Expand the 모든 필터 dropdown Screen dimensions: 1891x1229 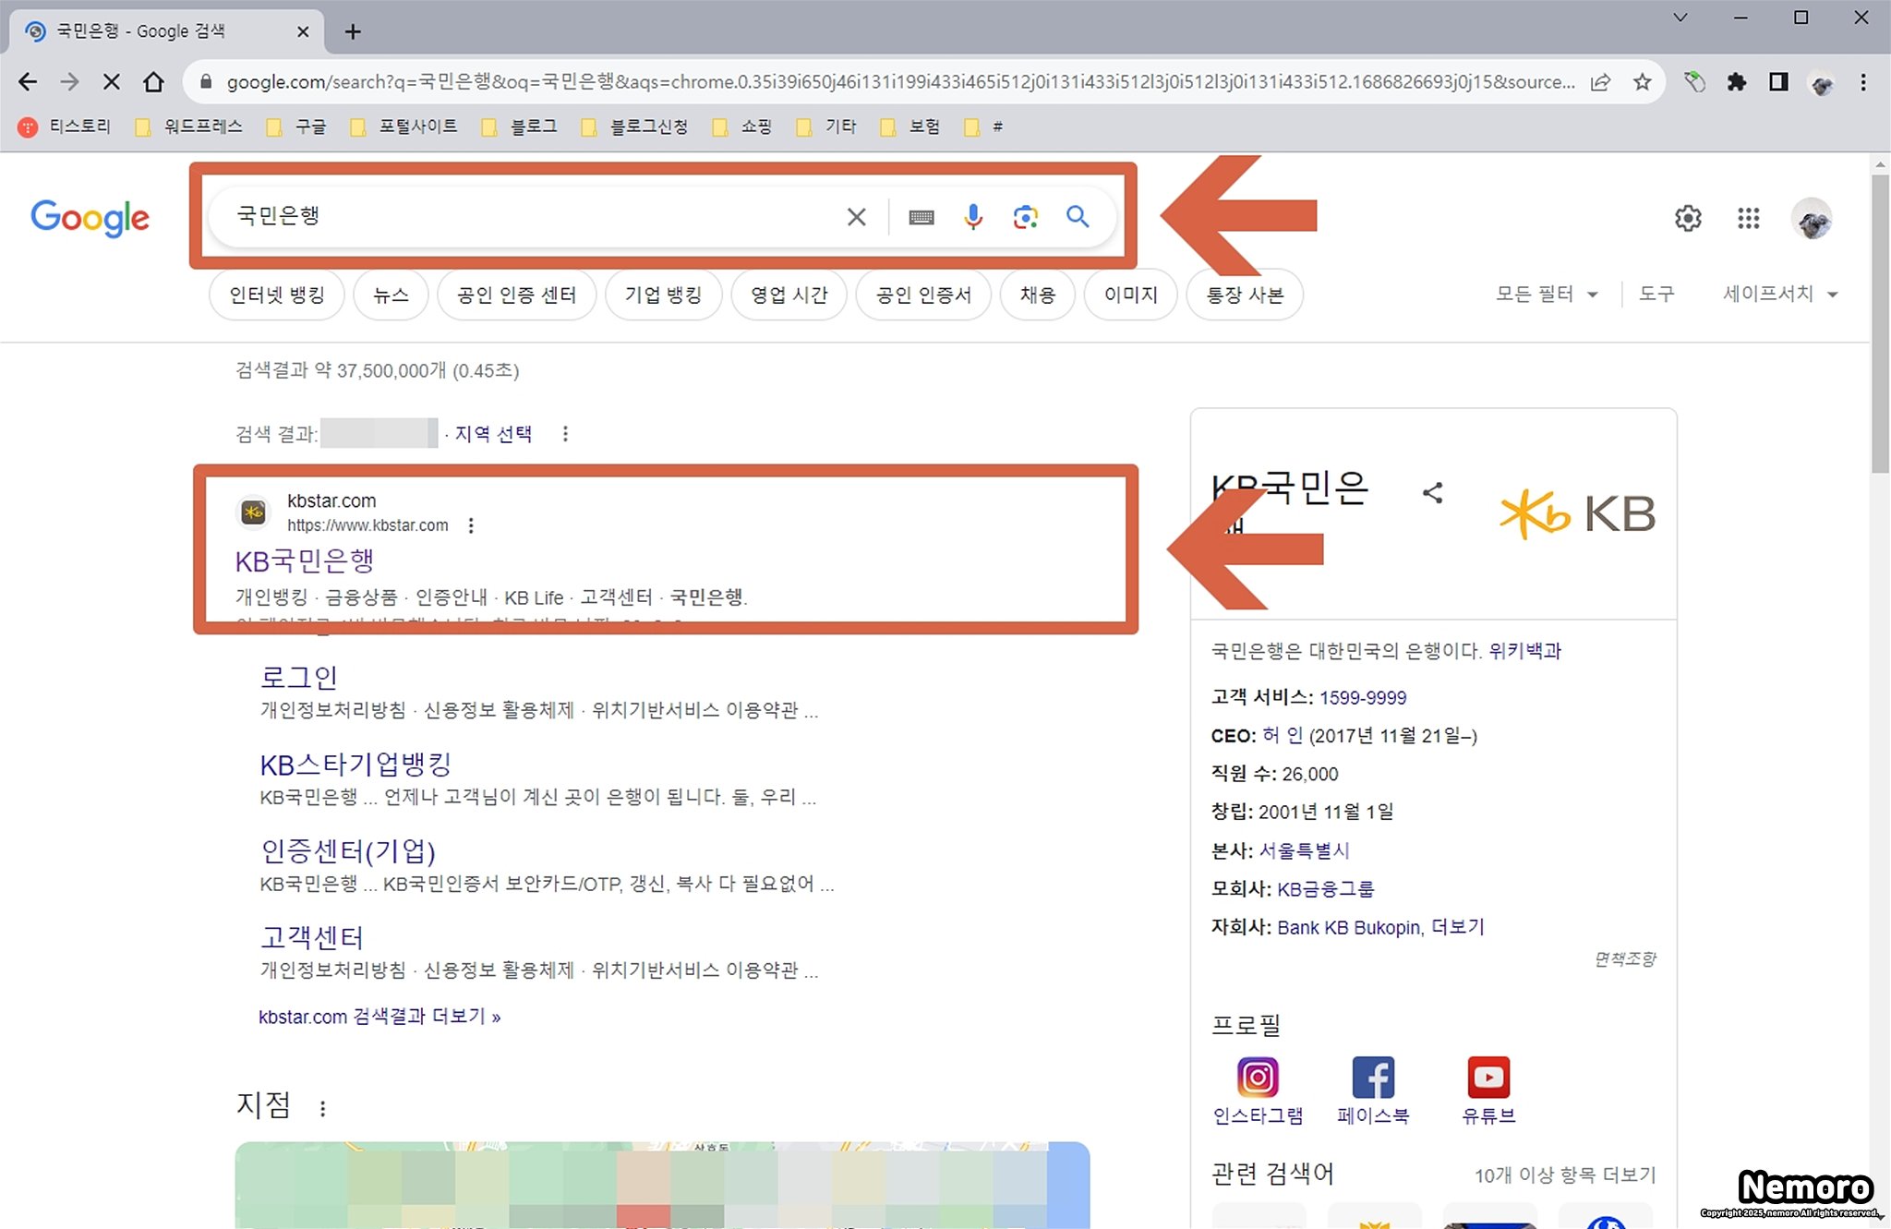pyautogui.click(x=1546, y=295)
